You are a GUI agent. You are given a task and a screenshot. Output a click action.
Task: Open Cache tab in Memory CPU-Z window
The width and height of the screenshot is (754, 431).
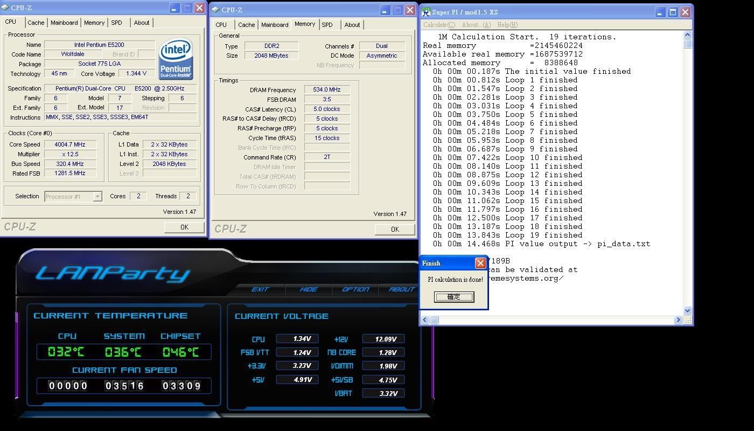(247, 25)
